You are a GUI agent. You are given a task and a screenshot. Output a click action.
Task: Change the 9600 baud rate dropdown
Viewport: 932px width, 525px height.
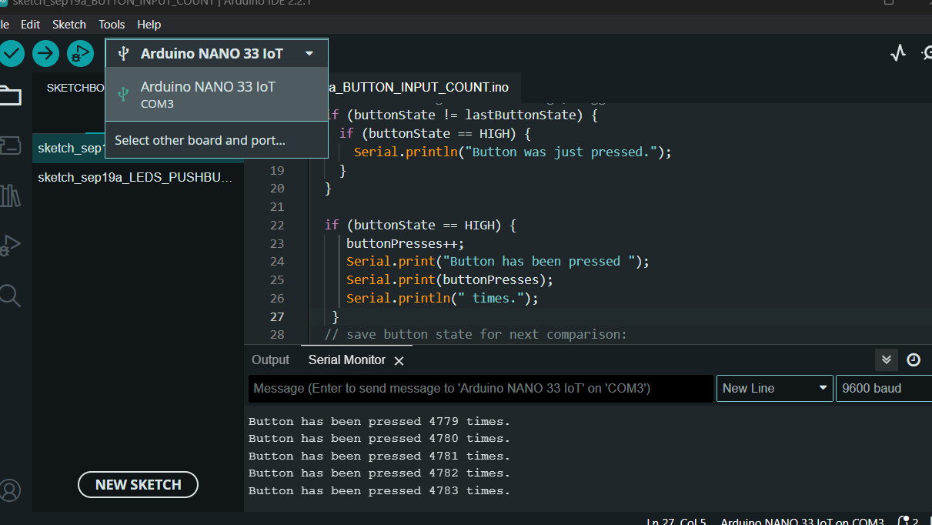pos(883,389)
